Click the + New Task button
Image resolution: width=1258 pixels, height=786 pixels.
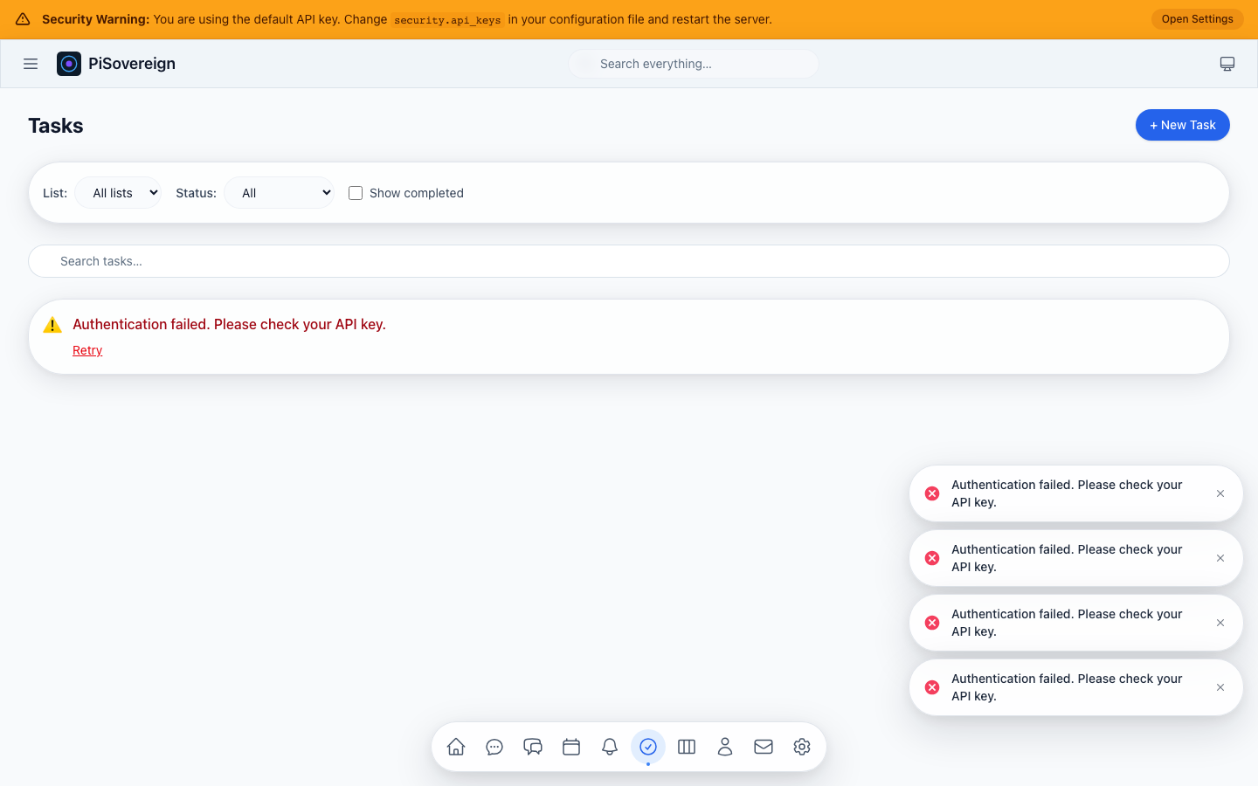point(1182,124)
